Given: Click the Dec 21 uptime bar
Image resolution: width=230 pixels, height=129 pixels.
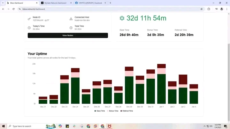Looking at the screenshot, I should [x=43, y=100].
